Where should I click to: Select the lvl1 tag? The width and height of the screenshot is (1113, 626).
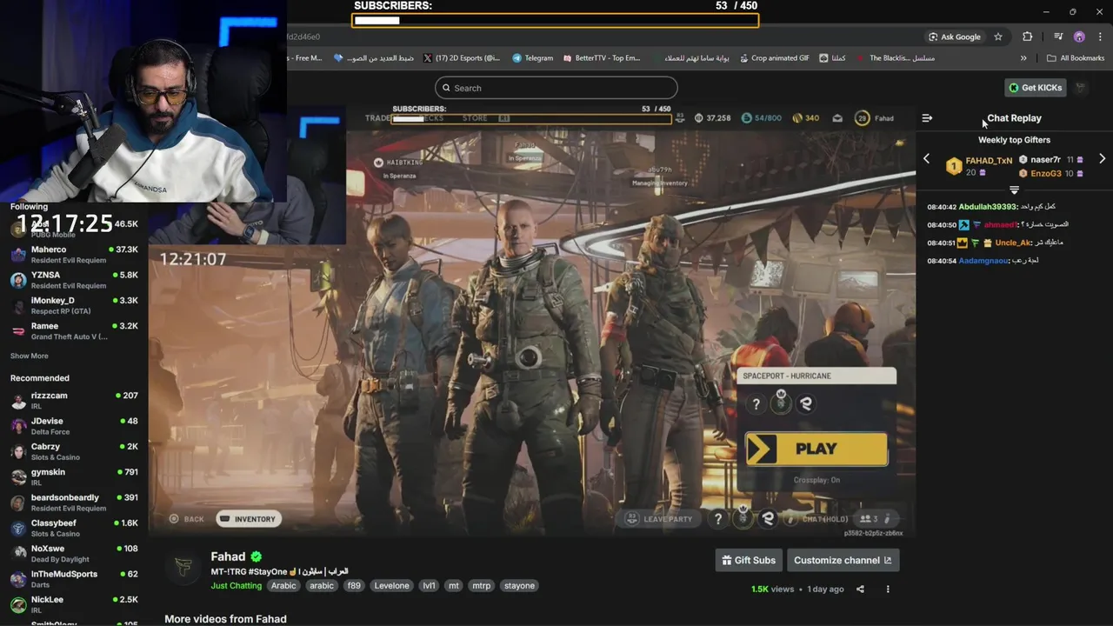click(429, 586)
